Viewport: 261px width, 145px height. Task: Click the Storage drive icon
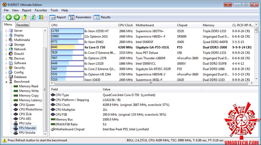pyautogui.click(x=11, y=45)
